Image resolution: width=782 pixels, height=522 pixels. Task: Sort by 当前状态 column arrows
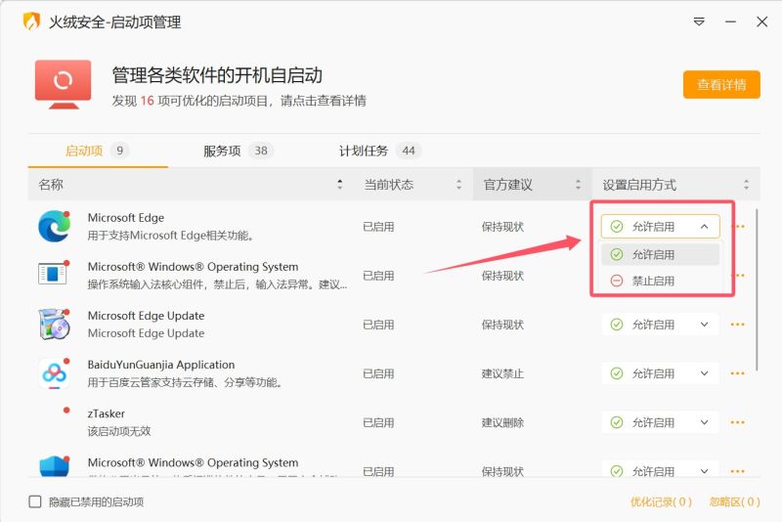click(x=458, y=185)
